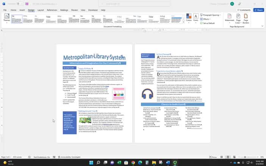Open Paragraph Spacing dropdown
Viewport: 266px width, 166px height.
tap(210, 15)
